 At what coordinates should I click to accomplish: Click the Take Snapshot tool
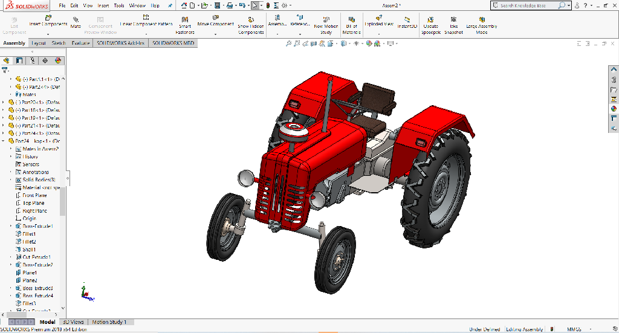[x=453, y=25]
